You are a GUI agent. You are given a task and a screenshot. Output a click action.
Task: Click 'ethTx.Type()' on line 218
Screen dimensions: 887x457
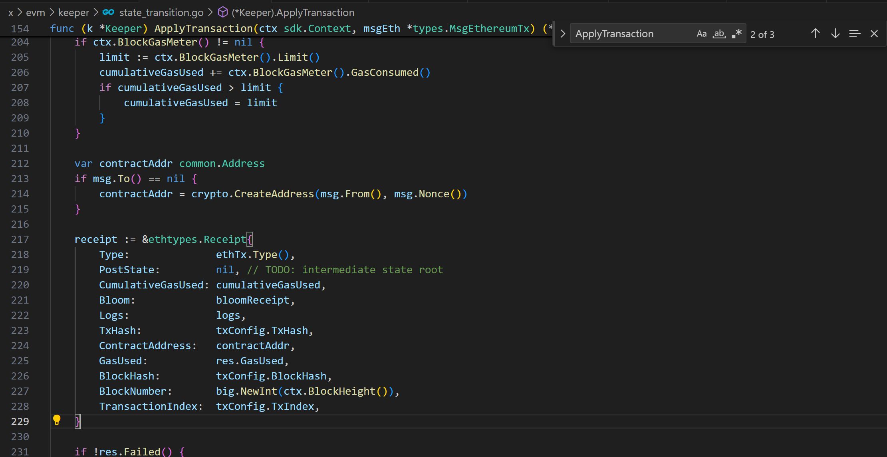252,254
